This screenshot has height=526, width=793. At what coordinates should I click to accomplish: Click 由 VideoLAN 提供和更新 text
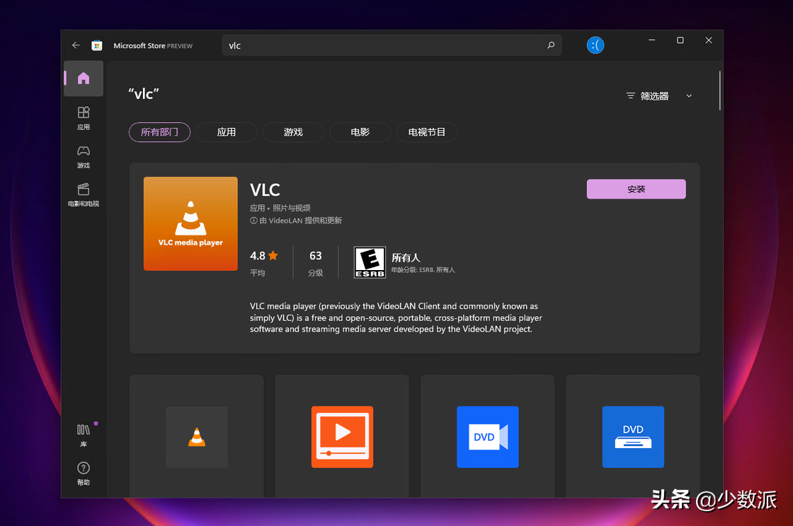301,221
